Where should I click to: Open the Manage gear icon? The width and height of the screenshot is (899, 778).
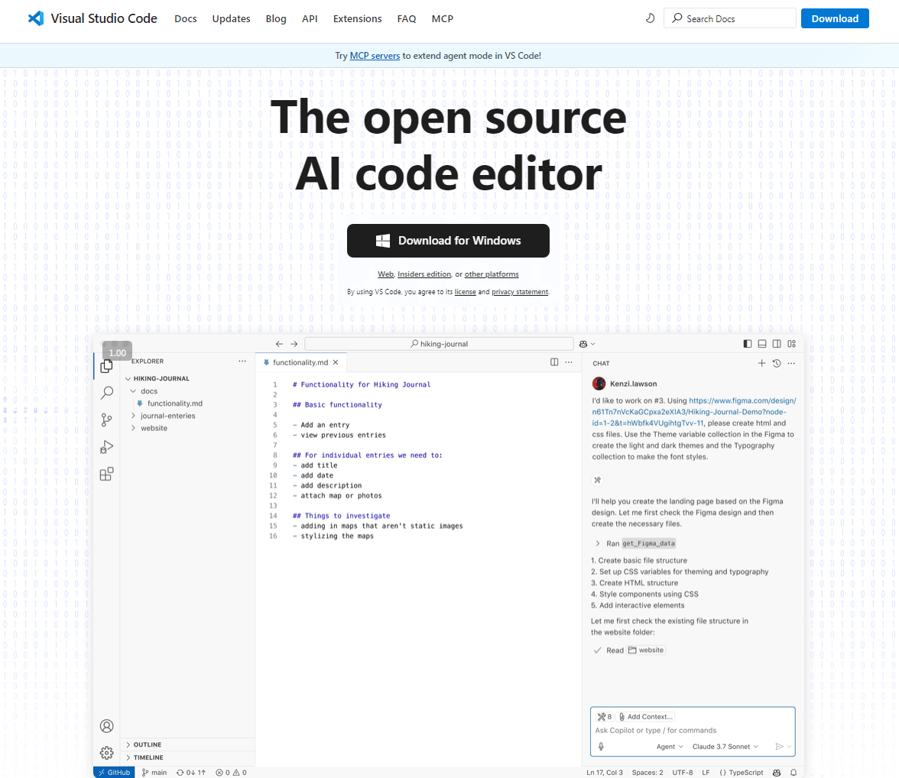point(107,753)
